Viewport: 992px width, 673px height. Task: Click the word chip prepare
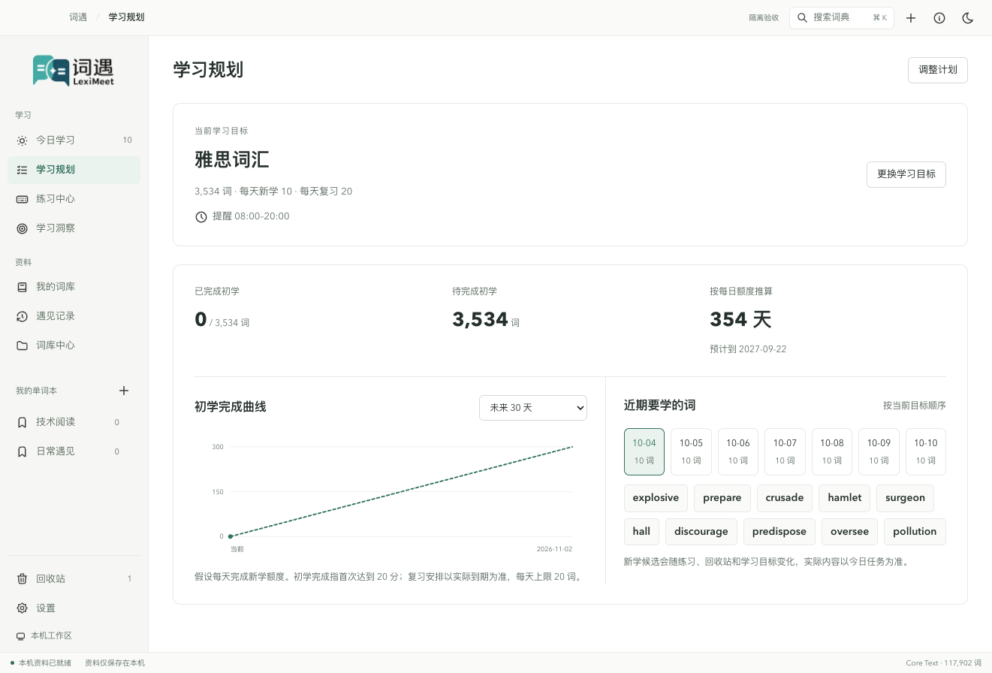[x=722, y=498]
